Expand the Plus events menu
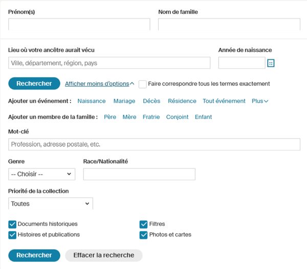Image resolution: width=307 pixels, height=269 pixels. click(x=260, y=101)
